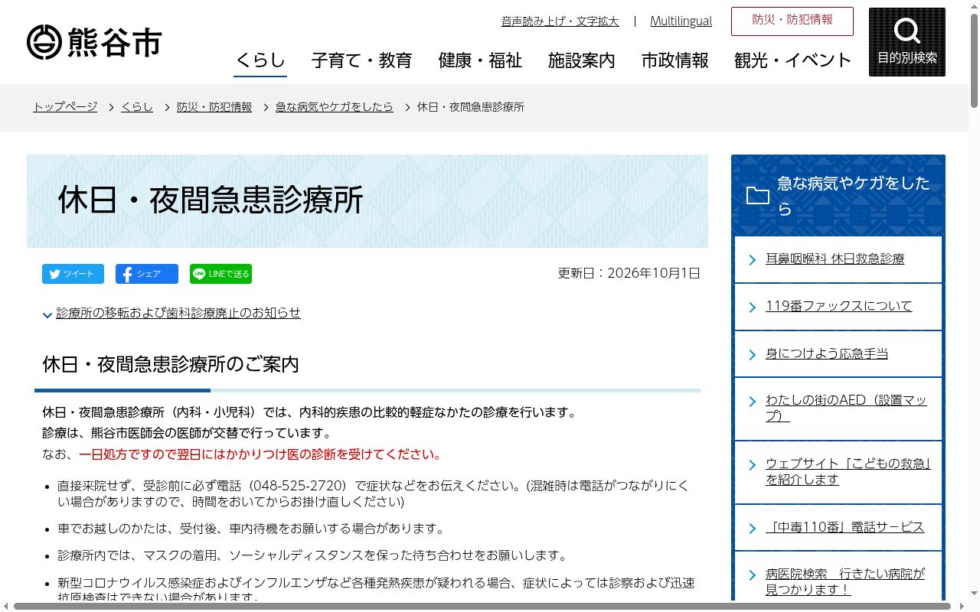Click the red text 一日処方ですので翌日にはかかりつけ医
The width and height of the screenshot is (980, 612).
pos(260,454)
